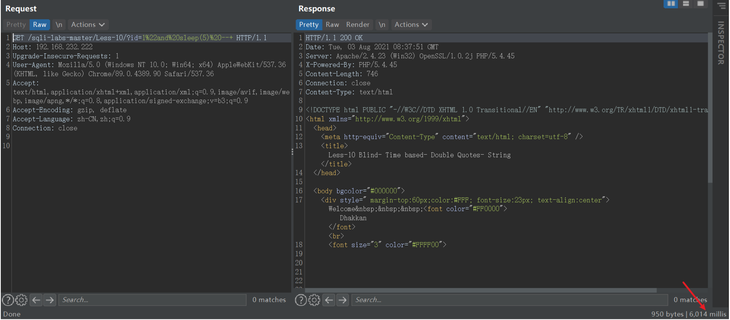730x320 pixels.
Task: Click the Done status text
Action: [x=12, y=314]
